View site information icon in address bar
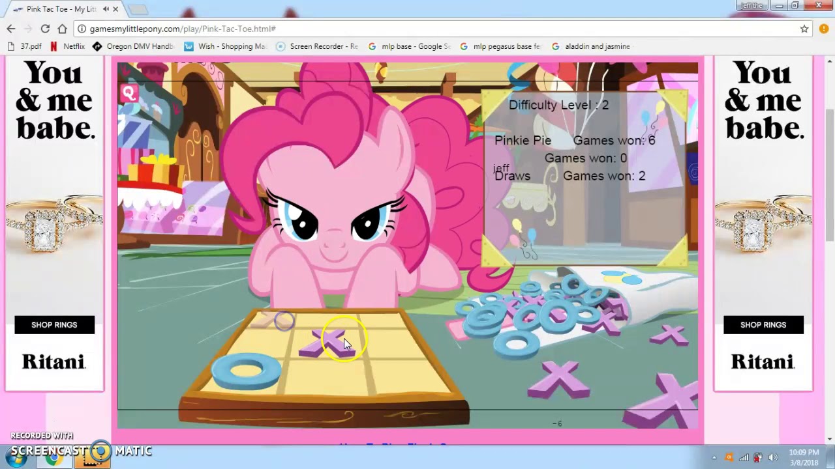 [81, 29]
